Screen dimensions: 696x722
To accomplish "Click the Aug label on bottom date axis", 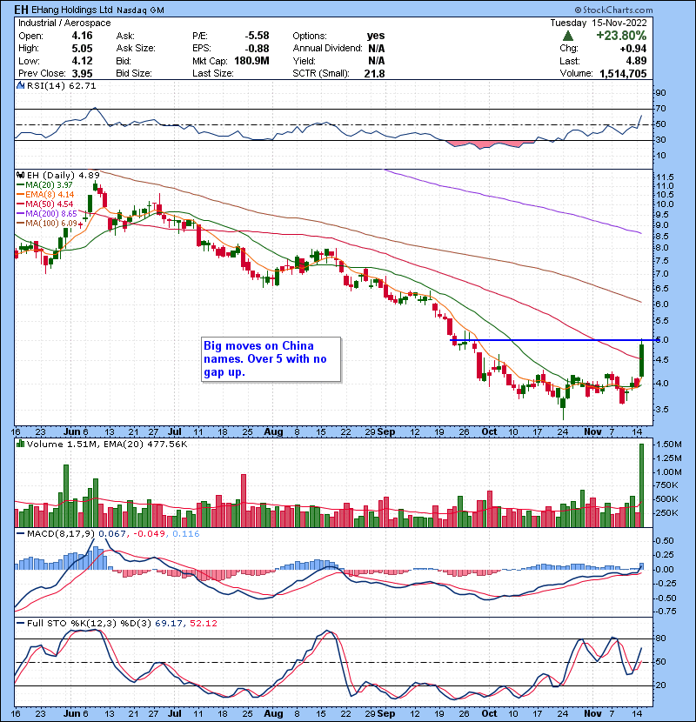I will (273, 713).
